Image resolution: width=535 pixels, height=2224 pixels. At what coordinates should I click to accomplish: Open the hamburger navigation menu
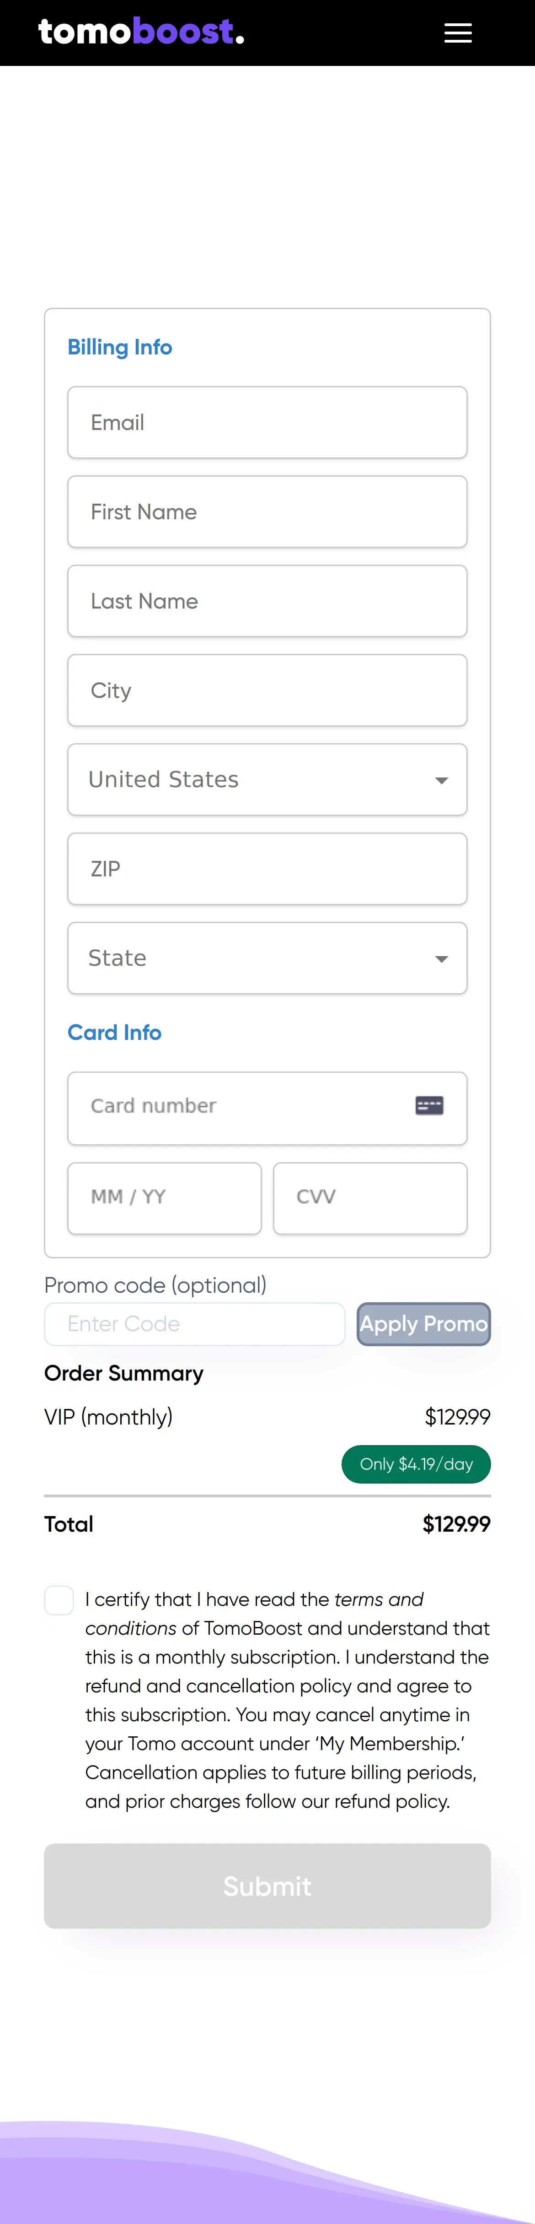tap(457, 33)
